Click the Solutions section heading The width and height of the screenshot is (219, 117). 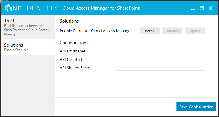pos(69,21)
